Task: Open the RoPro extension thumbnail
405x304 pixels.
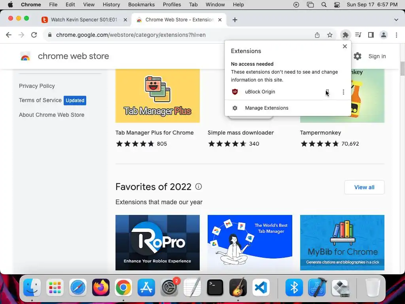Action: (x=157, y=243)
